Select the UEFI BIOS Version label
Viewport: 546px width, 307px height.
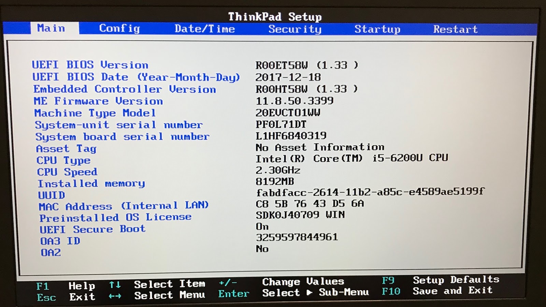90,65
